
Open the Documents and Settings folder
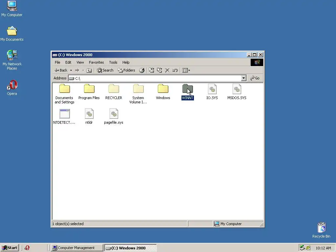(64, 94)
